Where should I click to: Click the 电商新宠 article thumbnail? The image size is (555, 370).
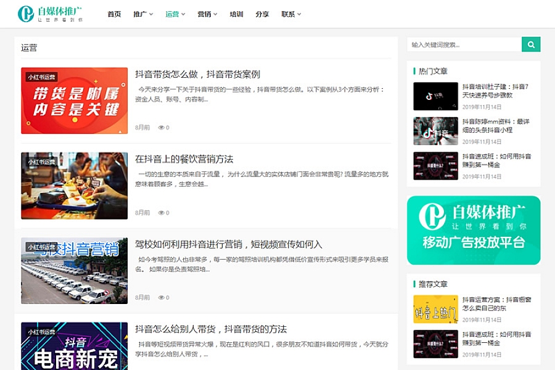75,346
